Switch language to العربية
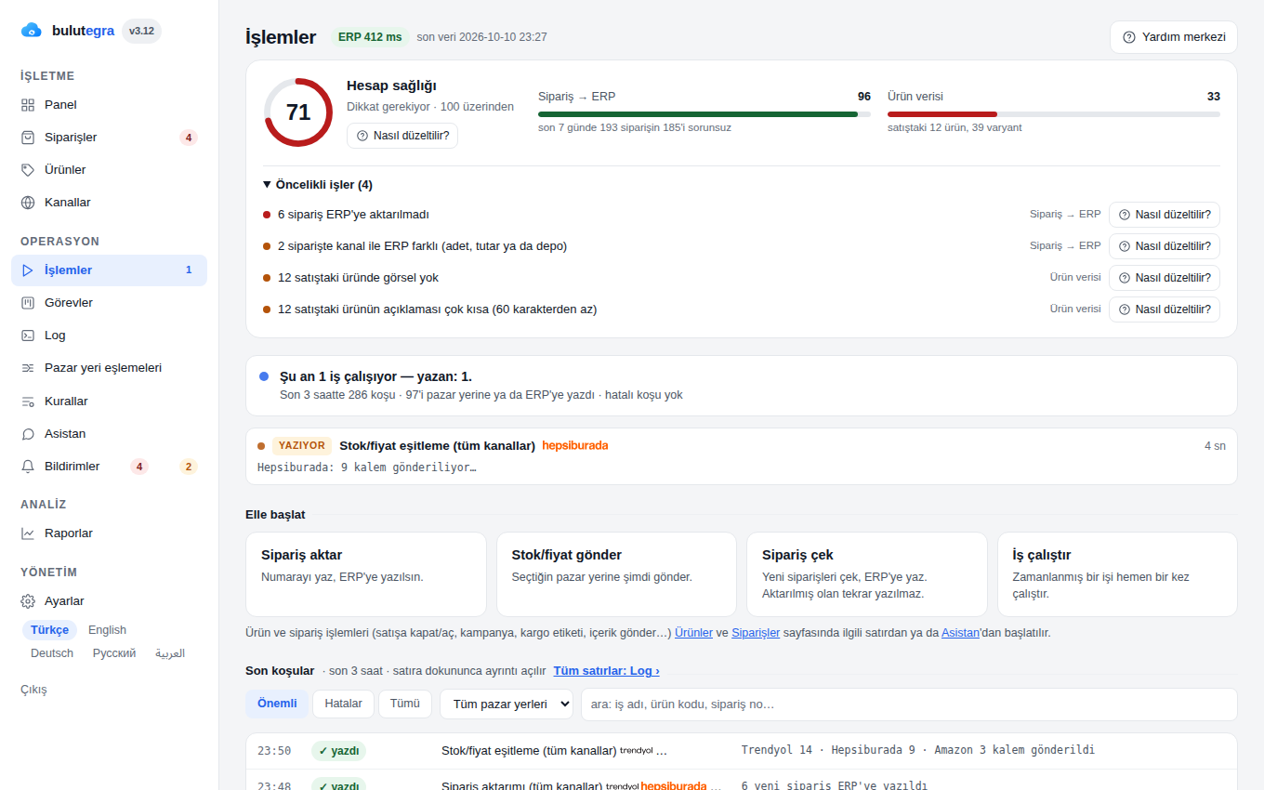Viewport: 1264px width, 790px height. pos(170,653)
